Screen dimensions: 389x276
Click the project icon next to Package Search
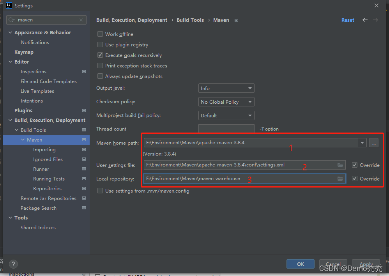click(x=84, y=208)
